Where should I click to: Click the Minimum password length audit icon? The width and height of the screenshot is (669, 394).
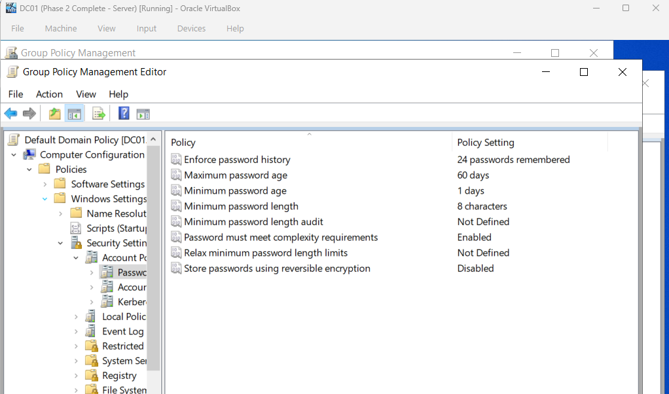click(176, 222)
